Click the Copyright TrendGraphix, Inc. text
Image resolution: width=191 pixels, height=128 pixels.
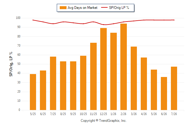coord(103,121)
